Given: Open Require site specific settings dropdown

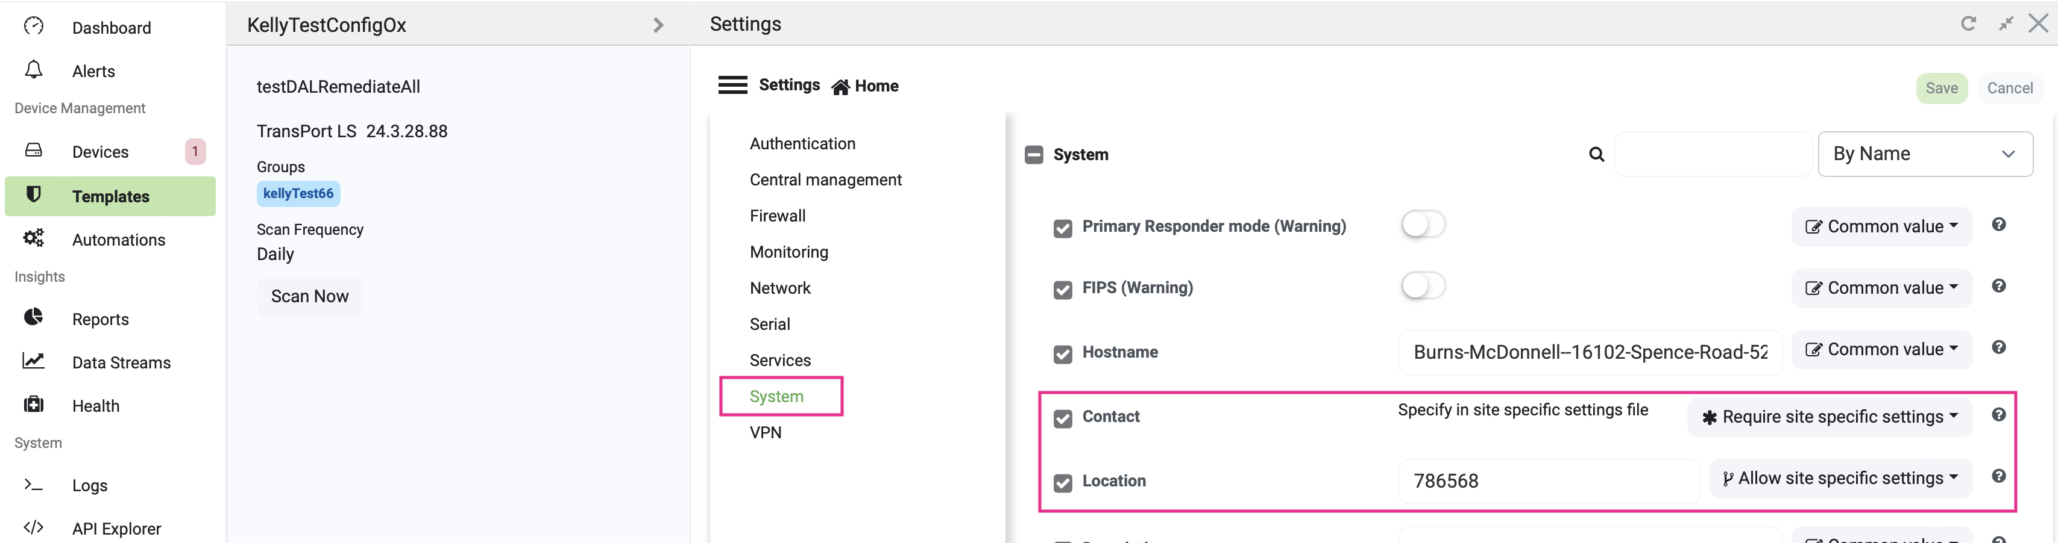Looking at the screenshot, I should (x=1830, y=417).
